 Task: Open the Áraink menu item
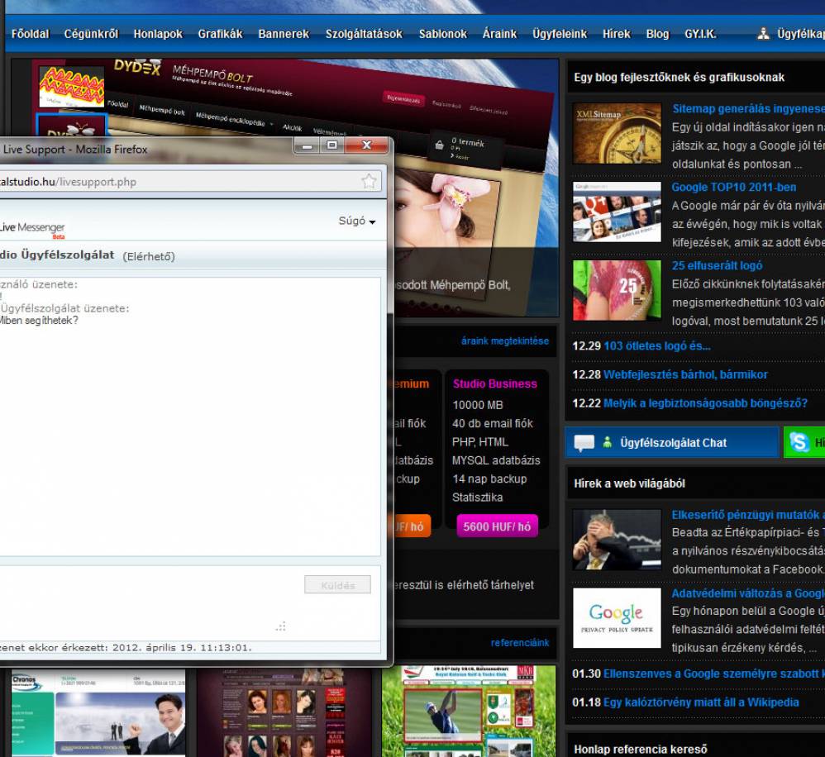499,34
